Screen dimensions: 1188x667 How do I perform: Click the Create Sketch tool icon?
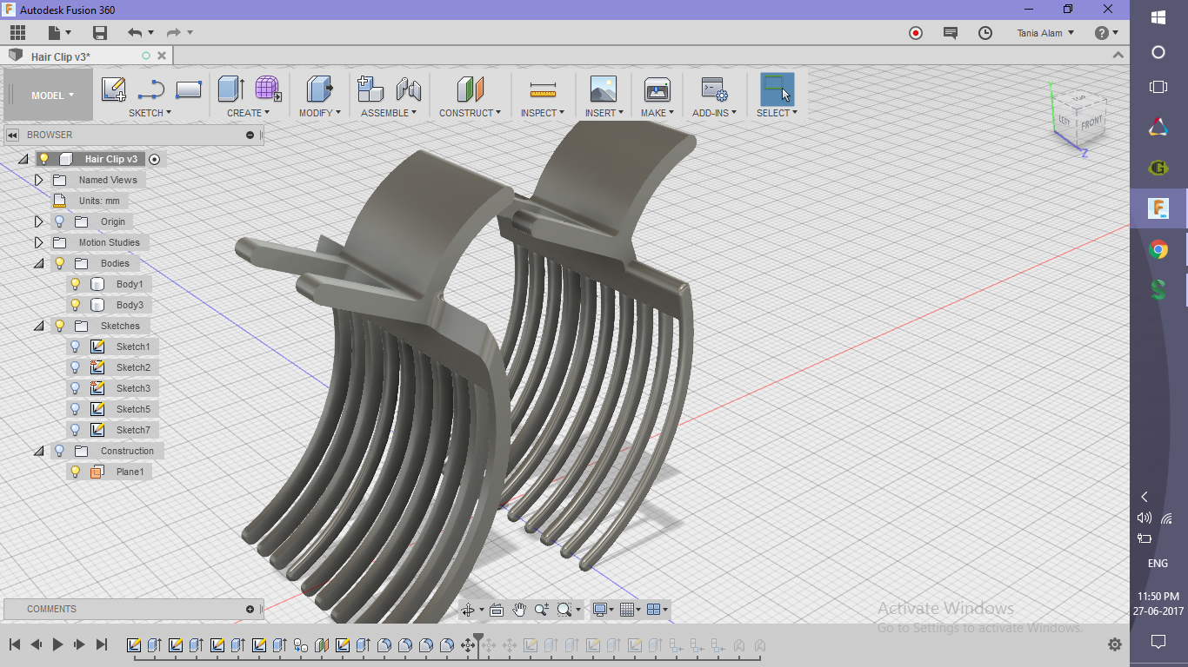114,89
